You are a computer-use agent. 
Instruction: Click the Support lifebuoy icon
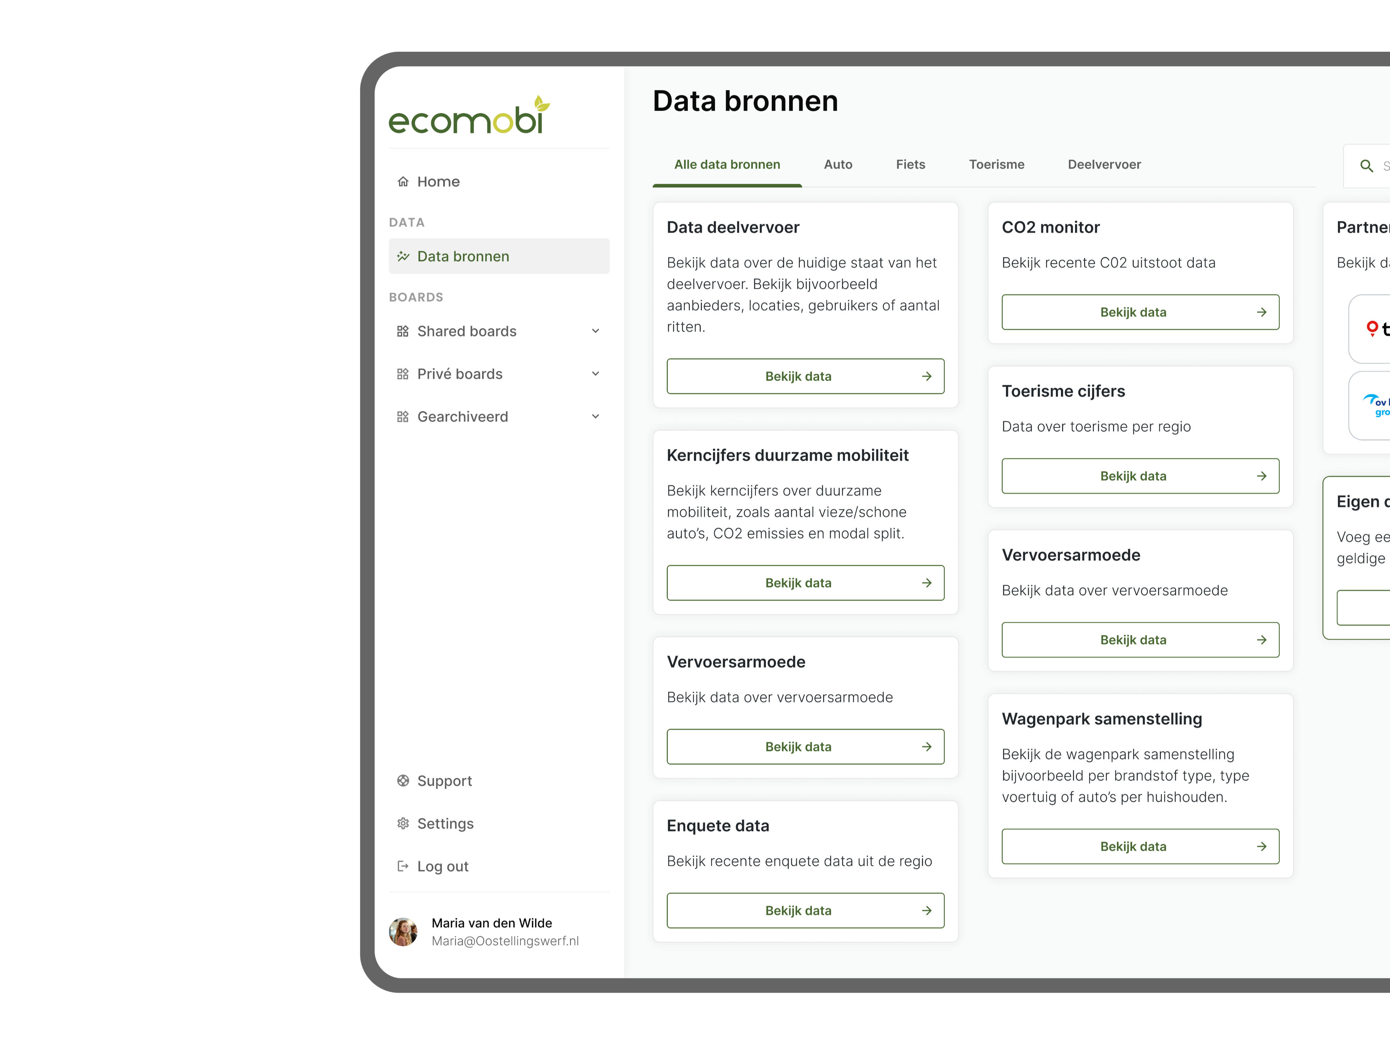(x=403, y=781)
